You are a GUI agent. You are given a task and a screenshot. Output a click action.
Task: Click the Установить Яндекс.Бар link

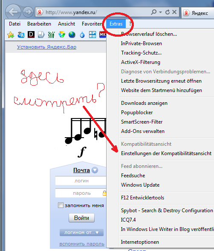pyautogui.click(x=46, y=47)
